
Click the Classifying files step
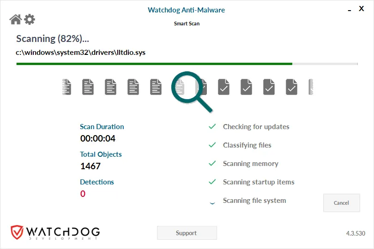[x=247, y=145]
